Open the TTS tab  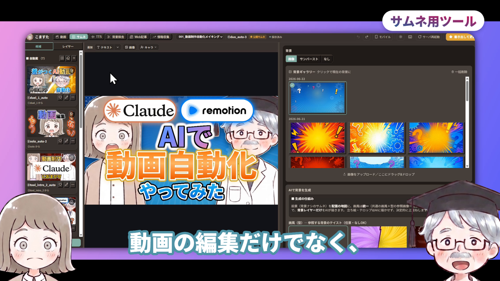click(x=96, y=37)
